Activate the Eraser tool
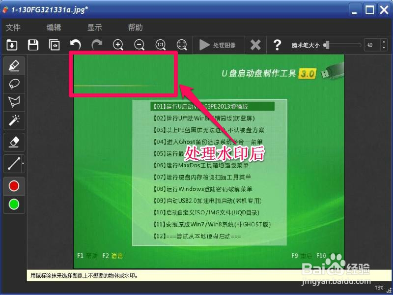Image resolution: width=393 pixels, height=295 pixels. point(13,142)
